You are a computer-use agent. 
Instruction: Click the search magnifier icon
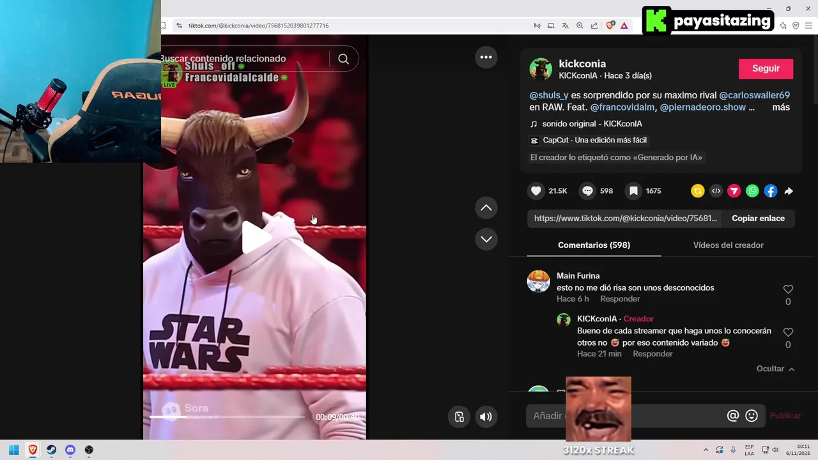344,59
